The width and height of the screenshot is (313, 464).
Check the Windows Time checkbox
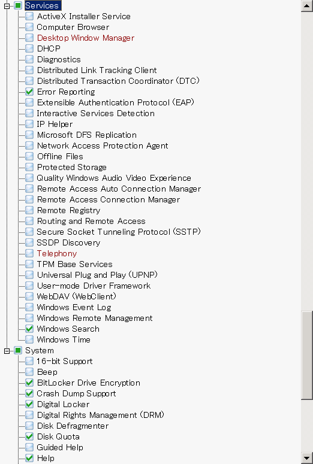click(x=29, y=339)
